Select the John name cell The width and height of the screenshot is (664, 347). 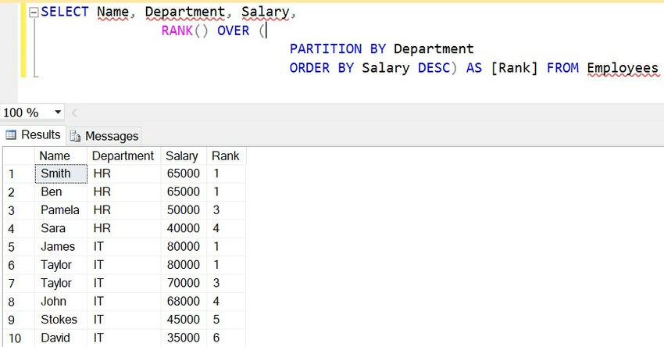61,301
